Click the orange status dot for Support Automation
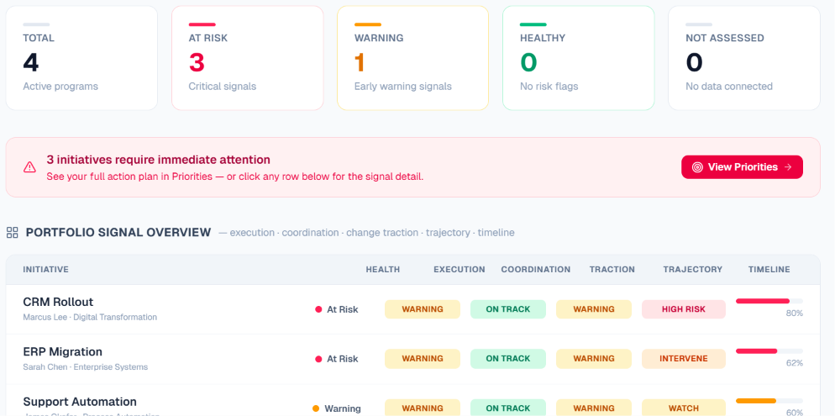This screenshot has height=416, width=835. [316, 408]
